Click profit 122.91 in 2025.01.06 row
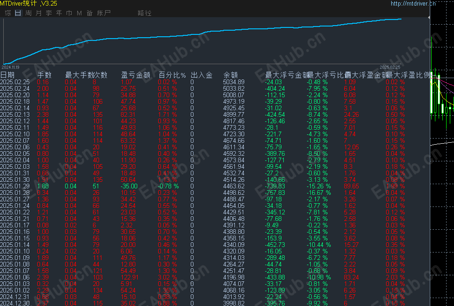 tap(129, 278)
